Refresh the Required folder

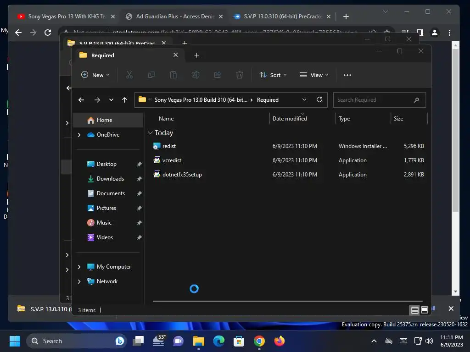click(x=319, y=99)
